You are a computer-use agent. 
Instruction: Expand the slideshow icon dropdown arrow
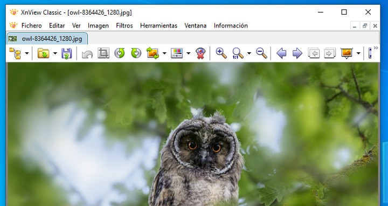(358, 53)
